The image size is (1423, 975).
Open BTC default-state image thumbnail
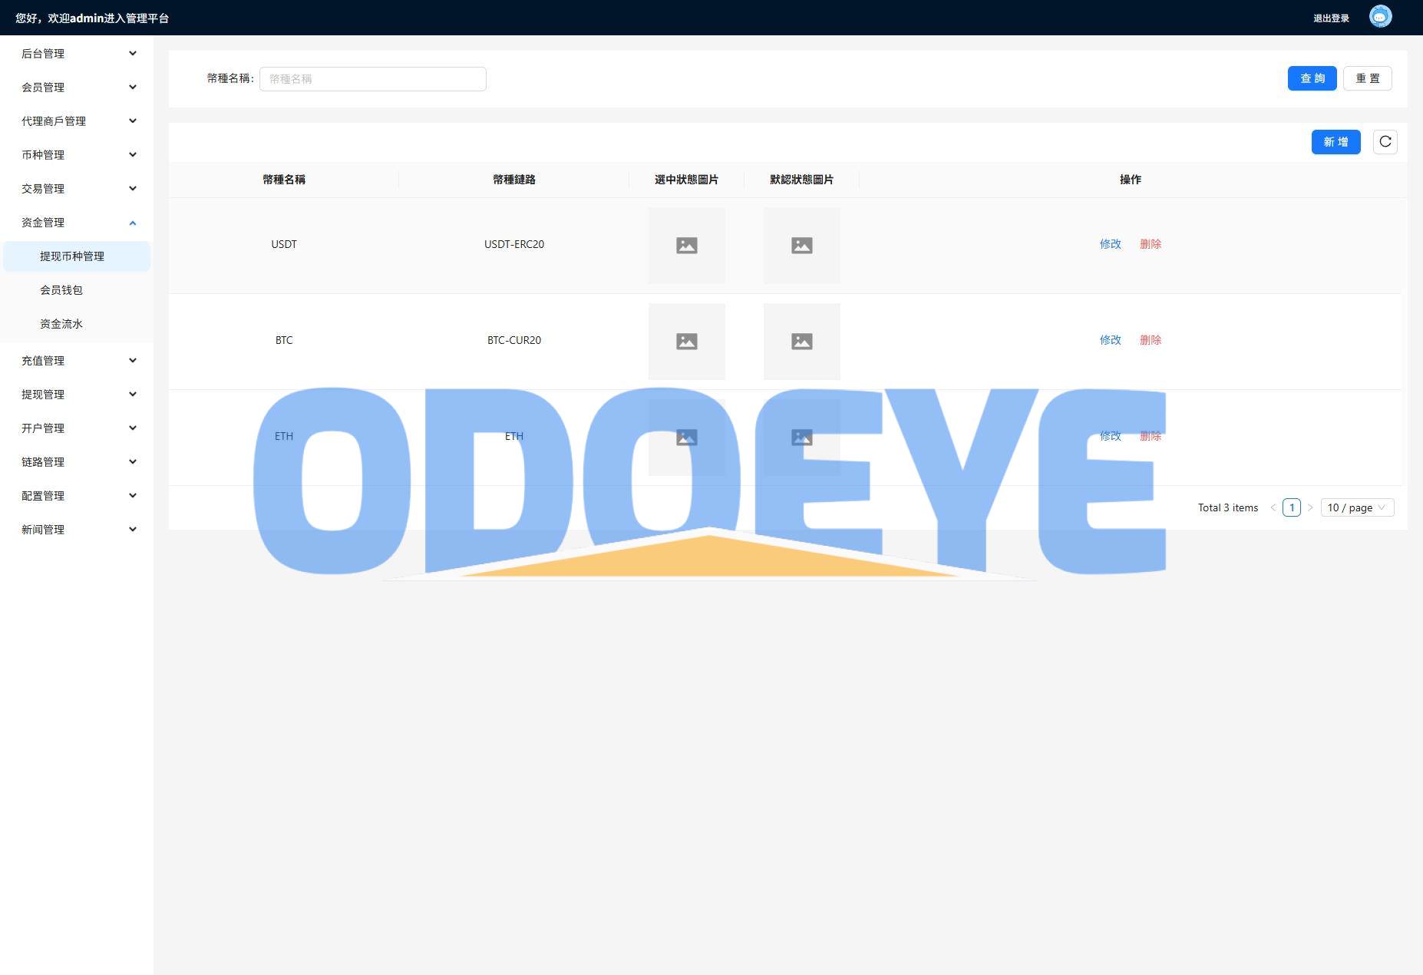coord(801,342)
